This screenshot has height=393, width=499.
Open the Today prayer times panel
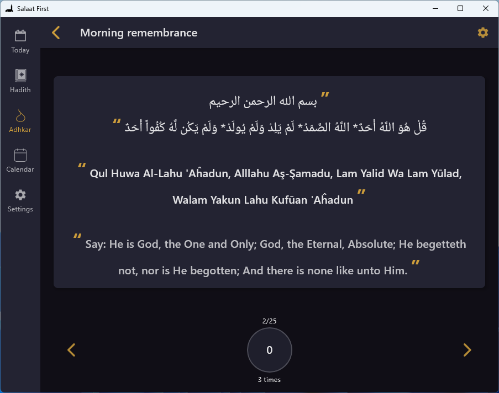(20, 41)
